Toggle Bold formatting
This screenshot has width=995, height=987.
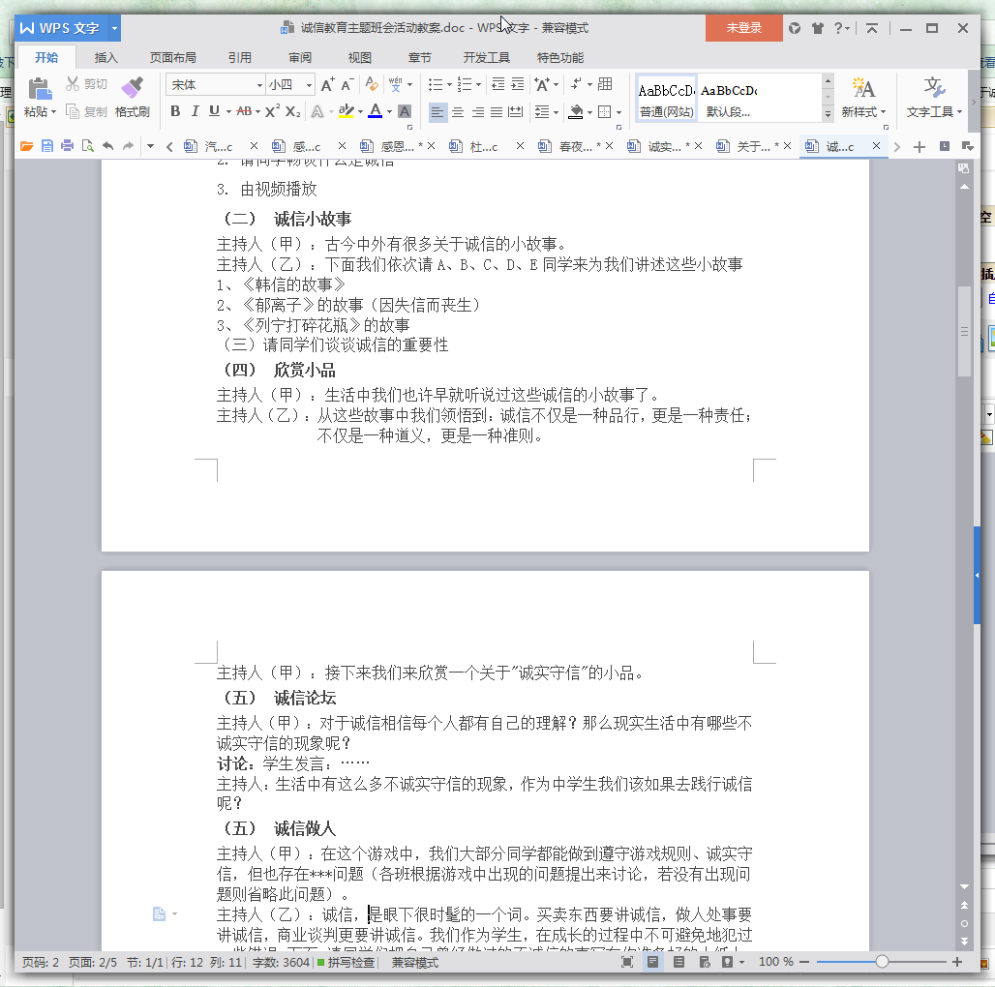point(176,111)
